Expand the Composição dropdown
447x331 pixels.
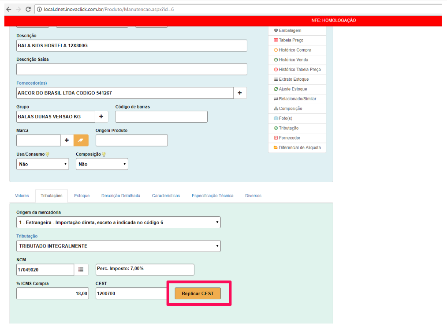[102, 164]
